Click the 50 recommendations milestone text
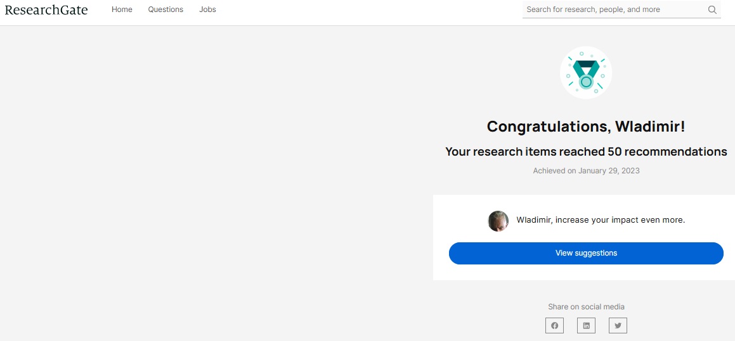The image size is (735, 341). 586,152
